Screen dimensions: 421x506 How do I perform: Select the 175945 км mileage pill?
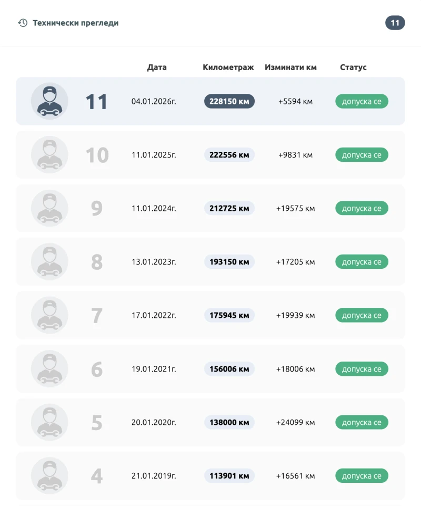tap(229, 315)
